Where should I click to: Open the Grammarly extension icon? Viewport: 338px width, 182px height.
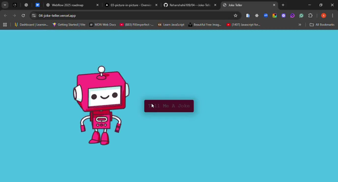(x=301, y=15)
